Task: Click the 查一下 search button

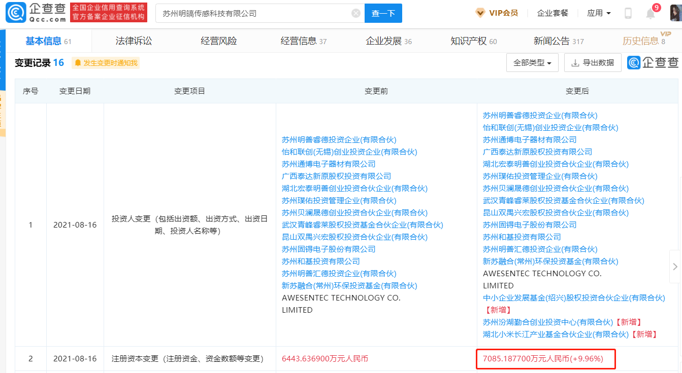Action: (383, 13)
